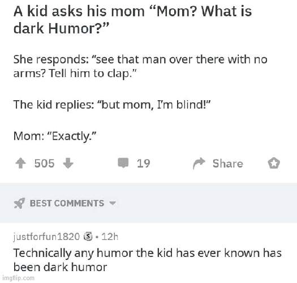
Task: Open comments via speech bubble icon
Action: [123, 163]
